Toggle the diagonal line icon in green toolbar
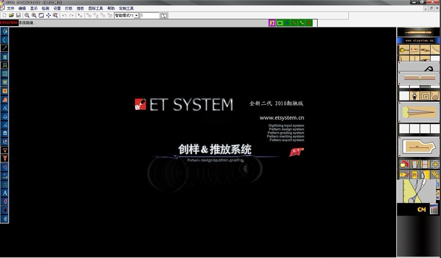This screenshot has width=441, height=258. (294, 23)
